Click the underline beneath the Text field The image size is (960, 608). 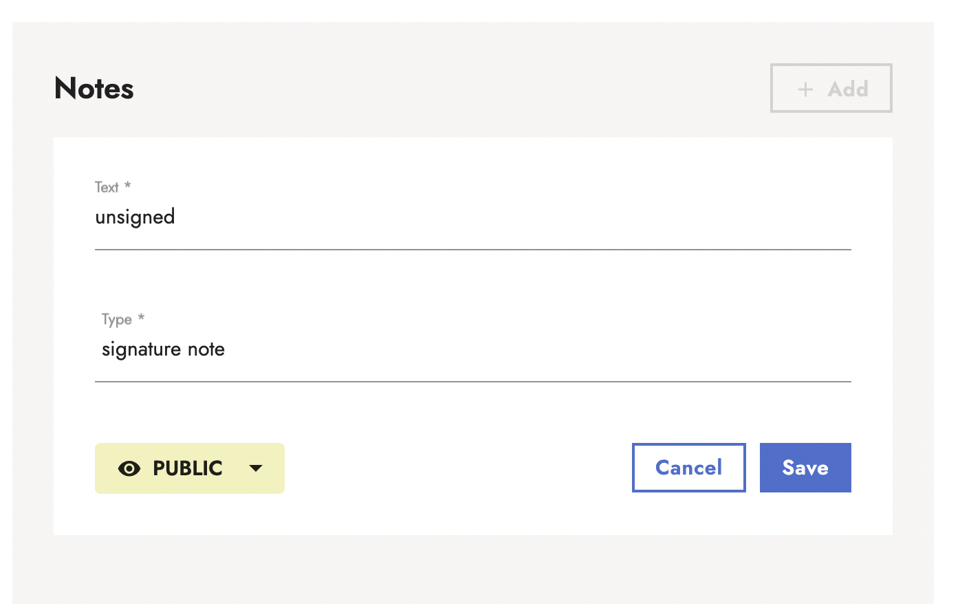click(x=472, y=250)
